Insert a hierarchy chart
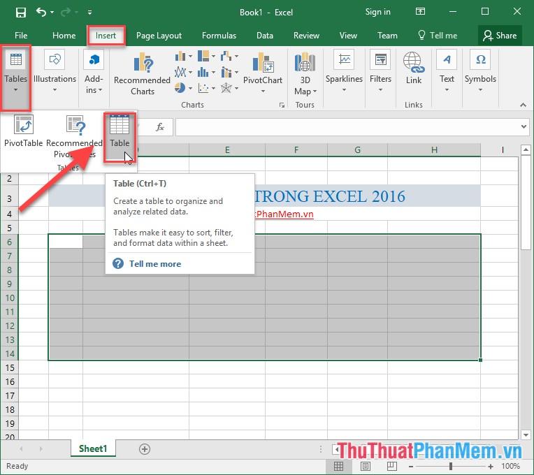Viewport: 534px width, 475px height. (x=206, y=56)
